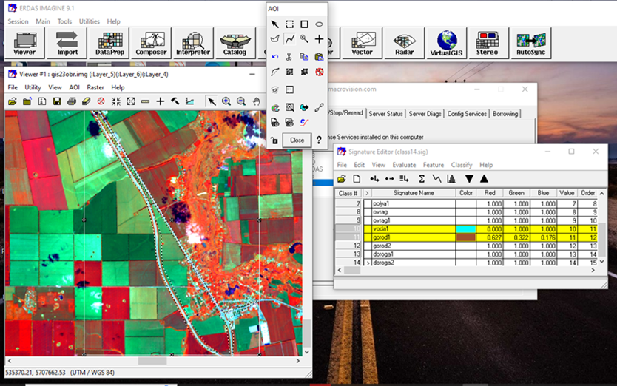Image resolution: width=617 pixels, height=386 pixels.
Task: Create new signature from AOI icon
Action: coord(374,179)
